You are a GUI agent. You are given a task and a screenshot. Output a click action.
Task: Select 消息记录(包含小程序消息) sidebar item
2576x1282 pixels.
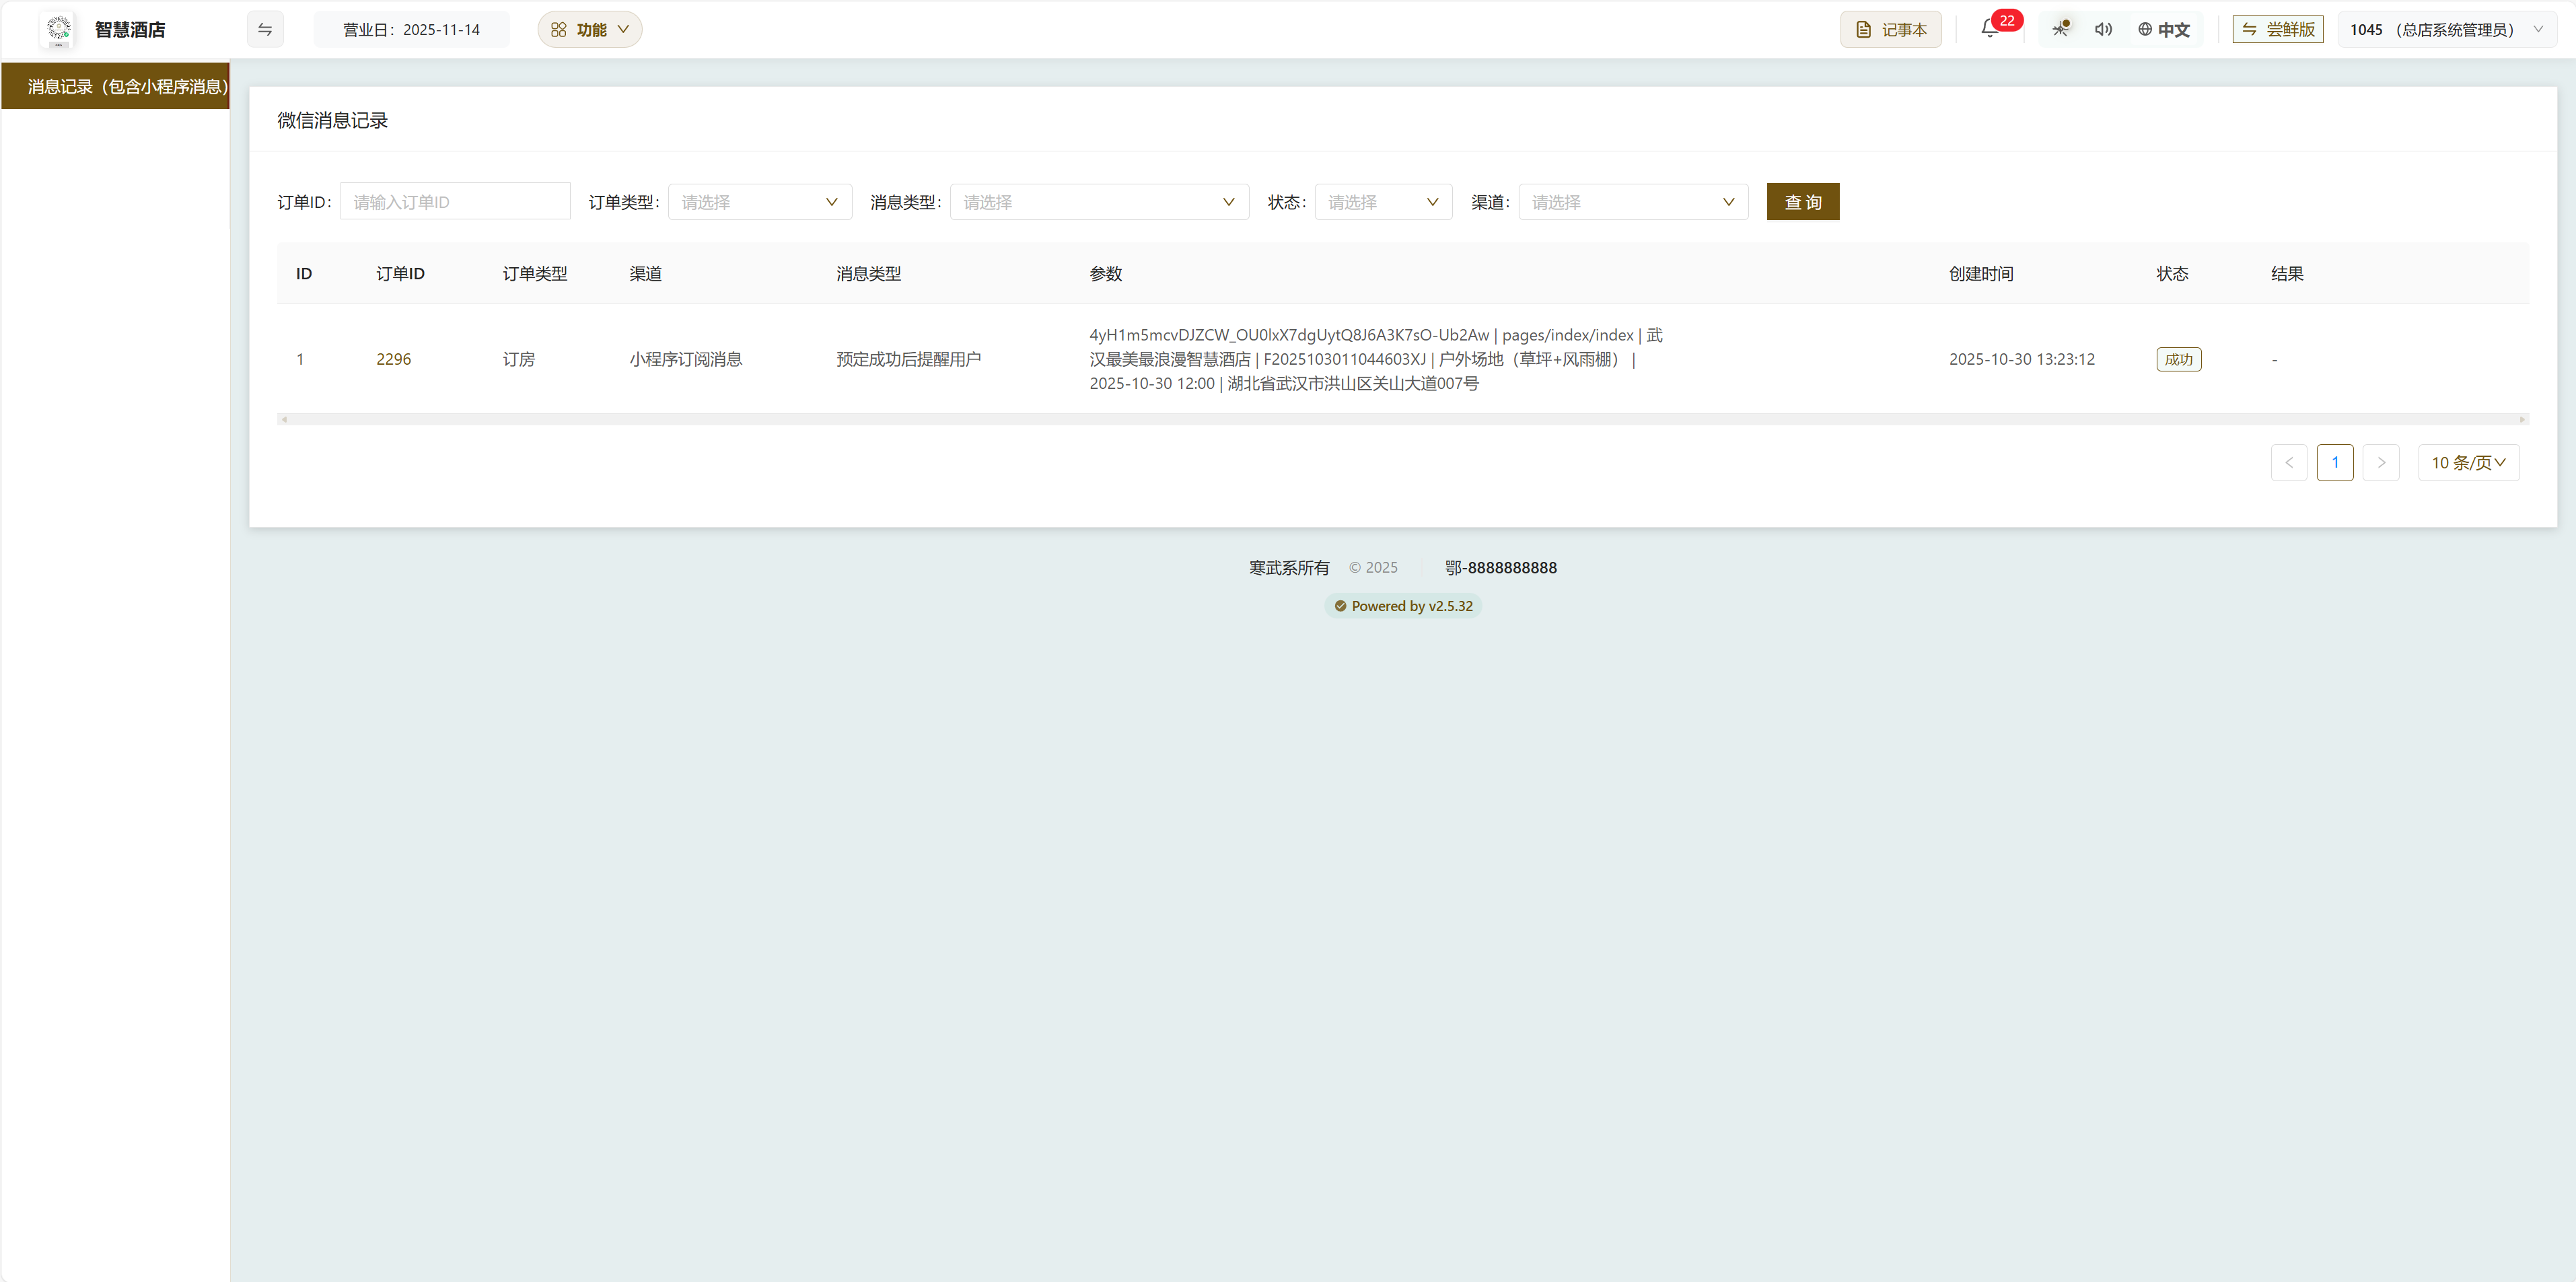[116, 87]
